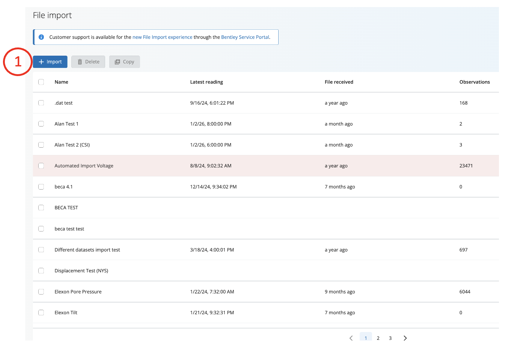
Task: Select the Automated Import Voltage checkbox
Action: coord(41,166)
